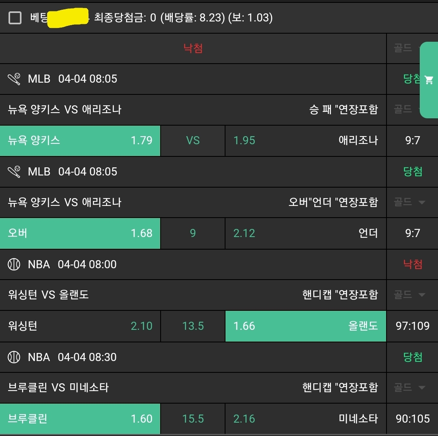Open the shopping cart side tab
The image size is (438, 436).
coord(429,80)
